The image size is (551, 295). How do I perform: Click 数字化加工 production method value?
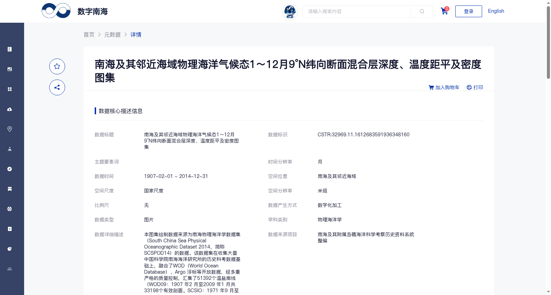tap(330, 205)
